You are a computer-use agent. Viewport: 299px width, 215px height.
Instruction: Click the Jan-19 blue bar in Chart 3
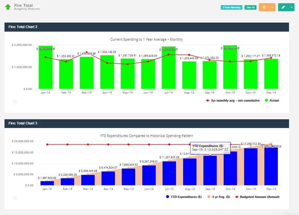pos(47,183)
